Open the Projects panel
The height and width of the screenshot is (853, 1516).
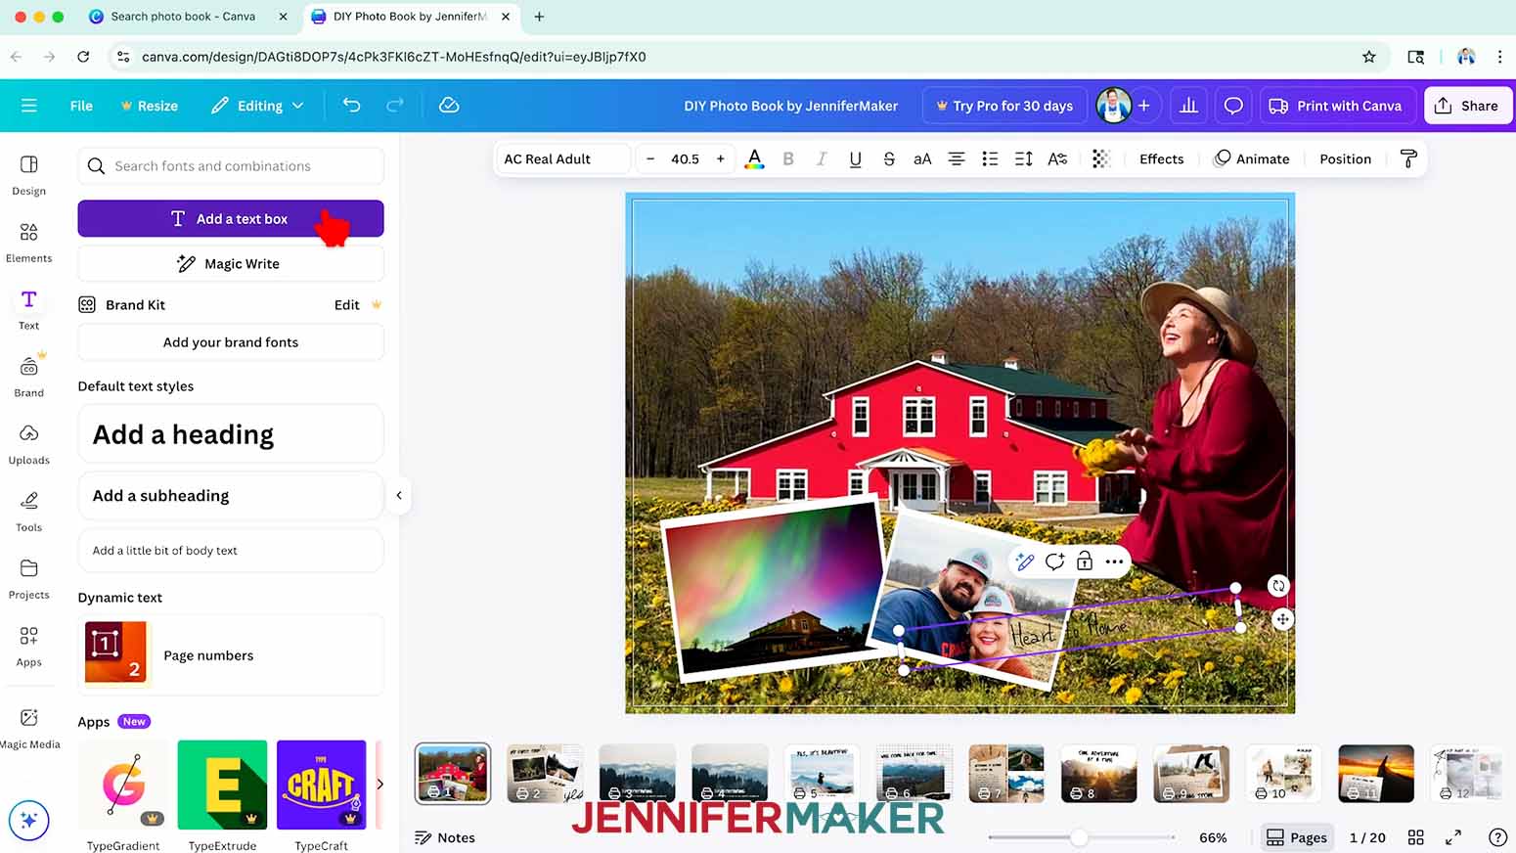pos(28,579)
